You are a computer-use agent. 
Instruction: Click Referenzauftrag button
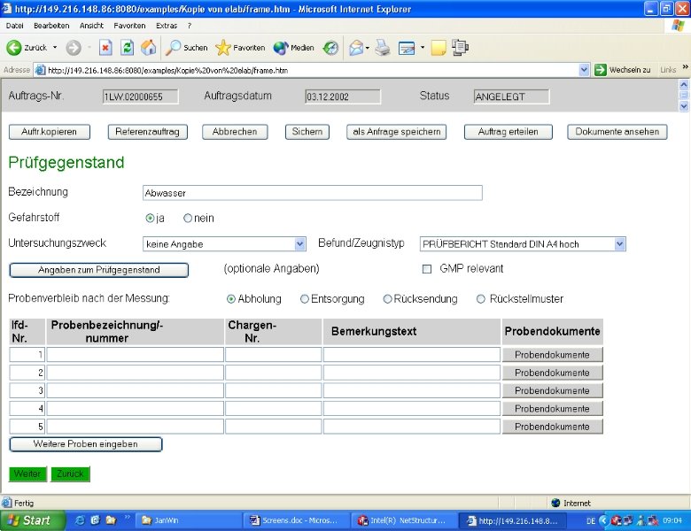pyautogui.click(x=148, y=132)
